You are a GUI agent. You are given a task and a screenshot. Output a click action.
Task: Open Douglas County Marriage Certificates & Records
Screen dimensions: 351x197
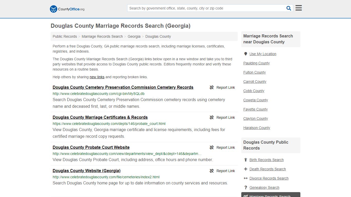(100, 117)
